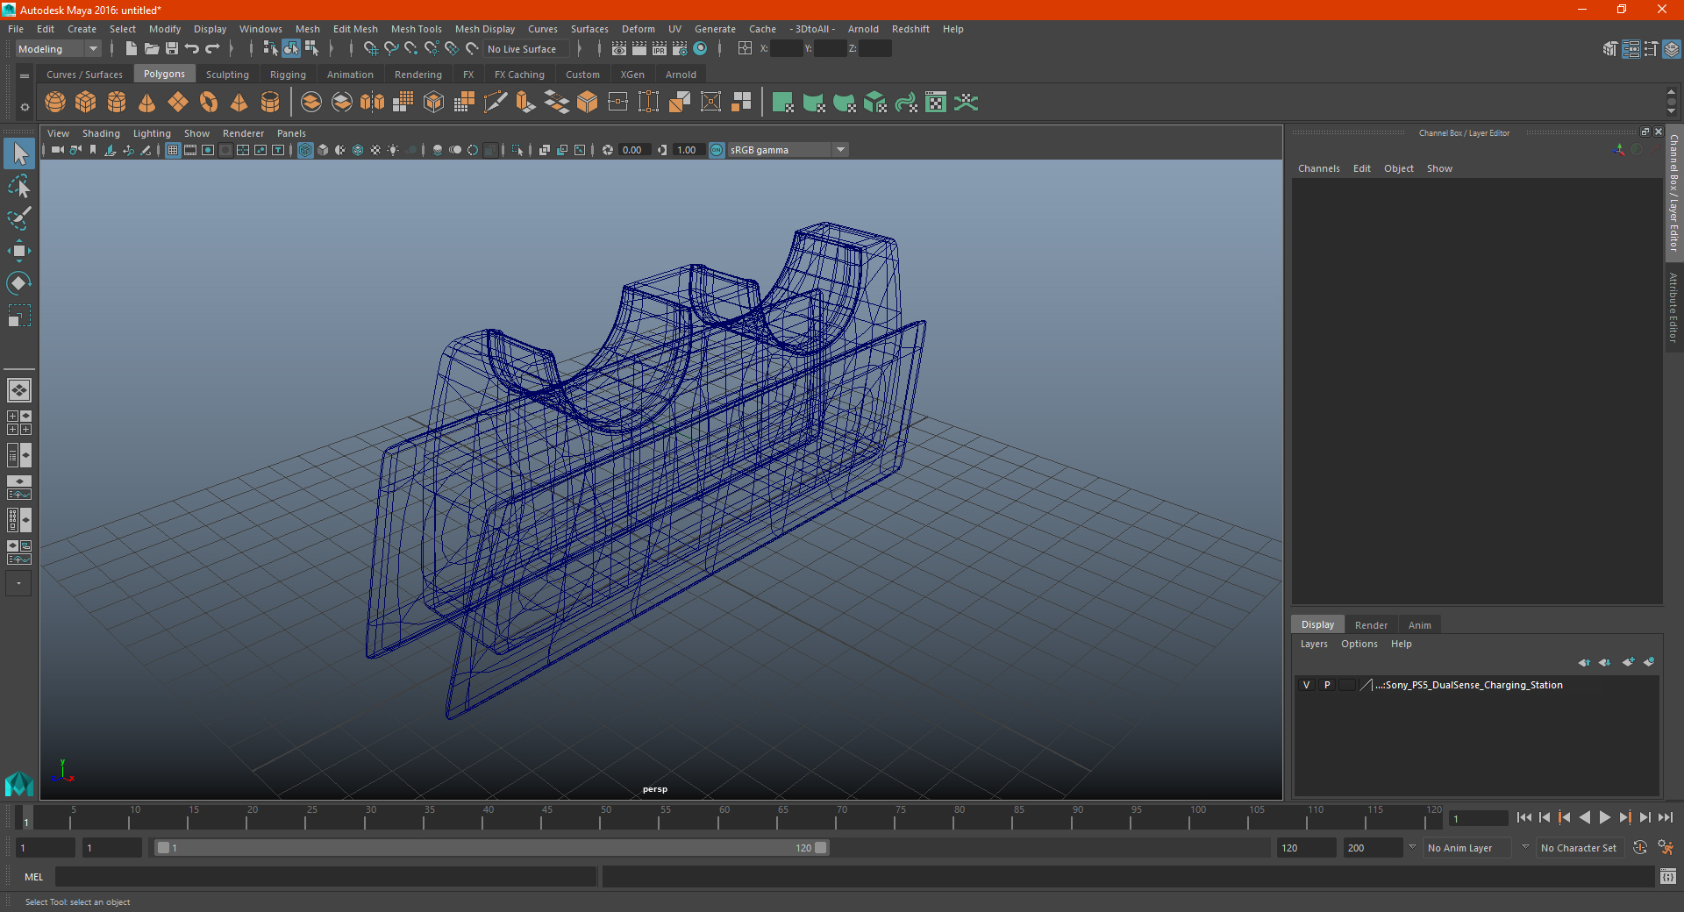
Task: Toggle wireframe display in panel toolbar
Action: pos(305,150)
